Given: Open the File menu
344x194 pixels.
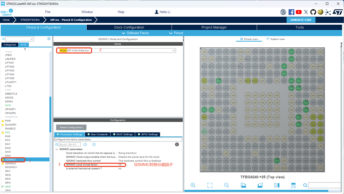Looking at the screenshot, I should (48, 12).
